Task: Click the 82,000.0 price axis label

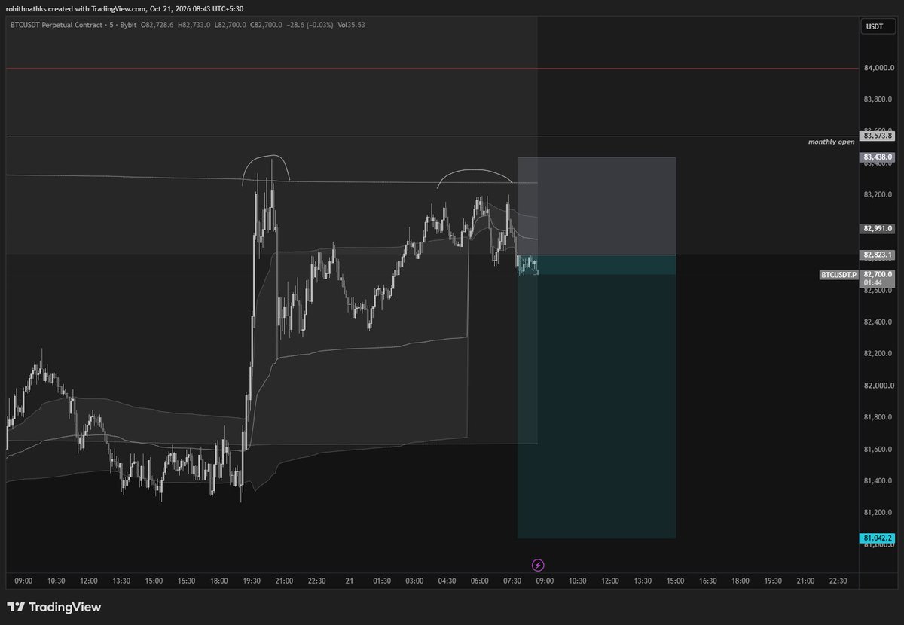Action: click(878, 386)
